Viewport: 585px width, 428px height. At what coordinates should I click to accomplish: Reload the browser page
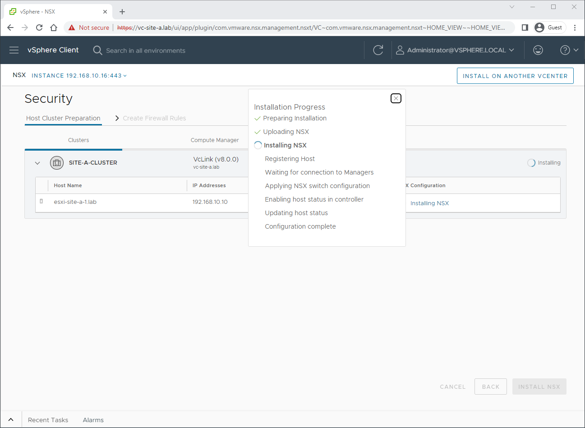[39, 28]
